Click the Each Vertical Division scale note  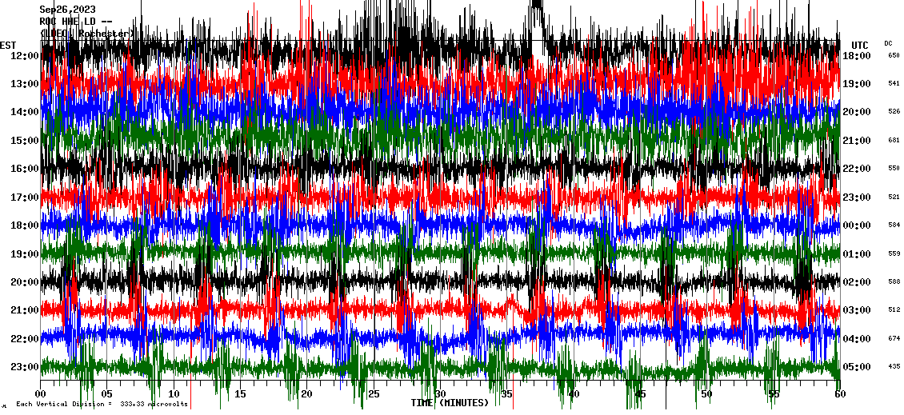click(x=102, y=404)
